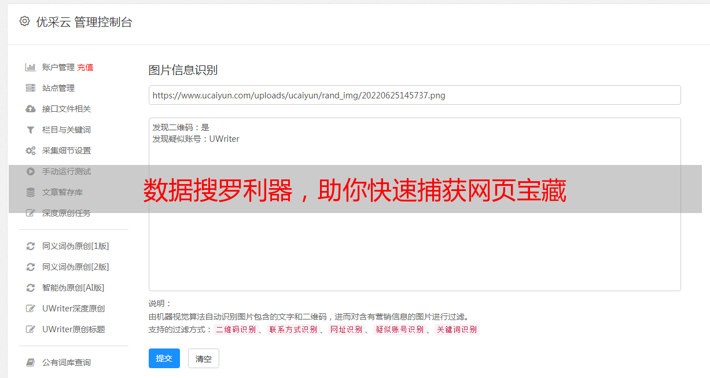Image resolution: width=710 pixels, height=378 pixels.
Task: Select 同义词伪原创[1版] in the sidebar
Action: pyautogui.click(x=76, y=246)
